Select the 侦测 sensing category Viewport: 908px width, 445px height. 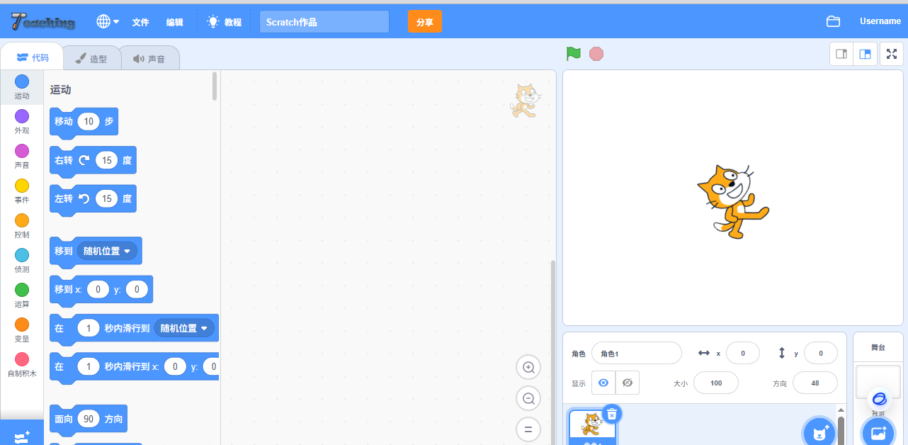22,261
